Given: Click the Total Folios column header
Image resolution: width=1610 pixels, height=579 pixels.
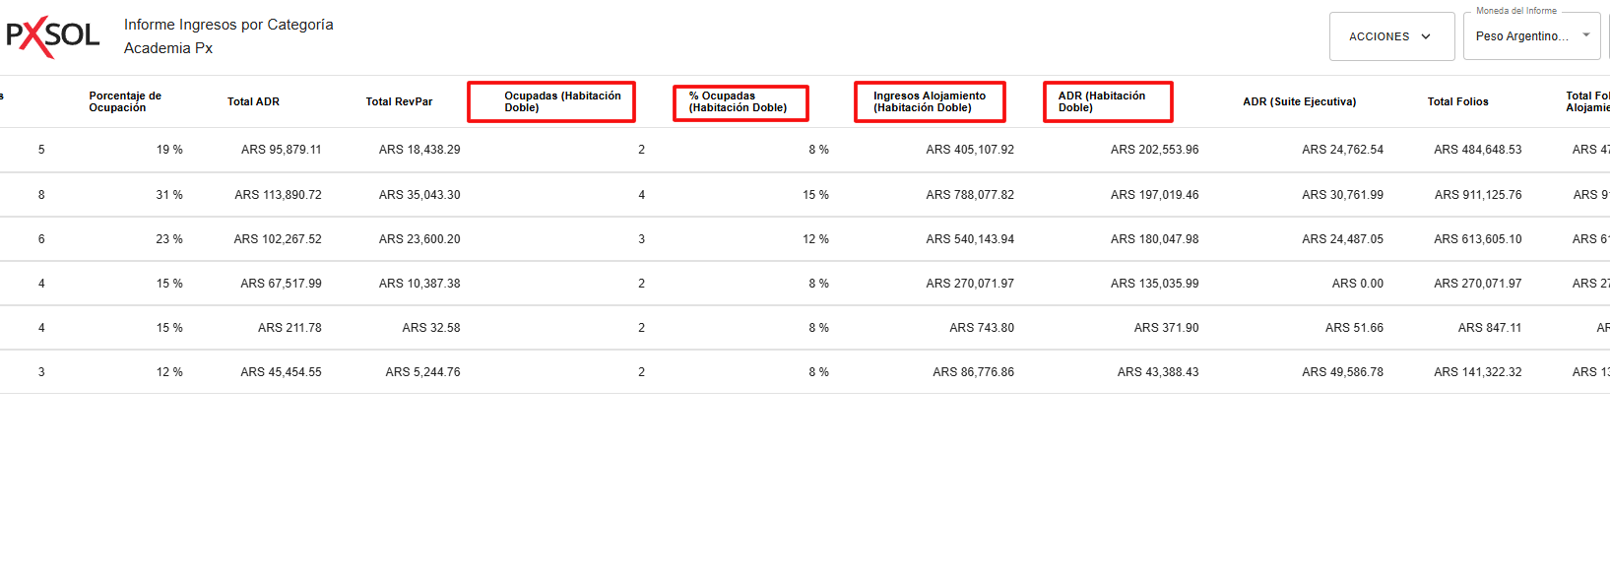Looking at the screenshot, I should coord(1457,101).
